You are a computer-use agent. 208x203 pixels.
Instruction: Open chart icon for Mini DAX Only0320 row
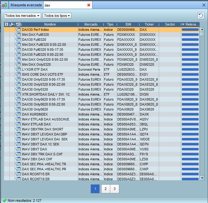coord(18,64)
